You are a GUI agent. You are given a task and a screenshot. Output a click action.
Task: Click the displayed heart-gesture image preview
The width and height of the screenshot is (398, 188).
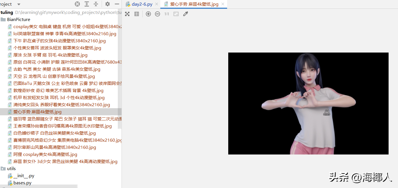point(308,103)
